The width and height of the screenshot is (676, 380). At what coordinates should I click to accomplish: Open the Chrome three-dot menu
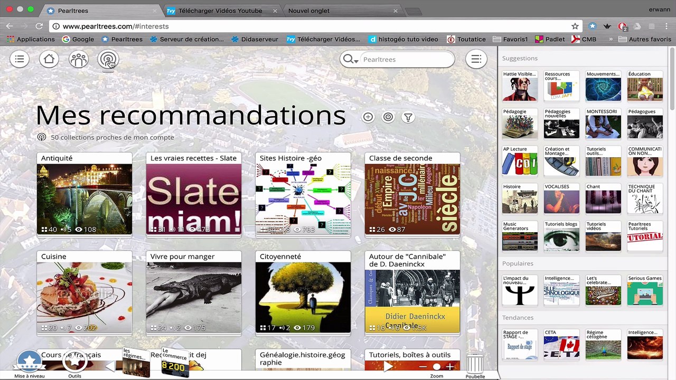click(x=667, y=26)
